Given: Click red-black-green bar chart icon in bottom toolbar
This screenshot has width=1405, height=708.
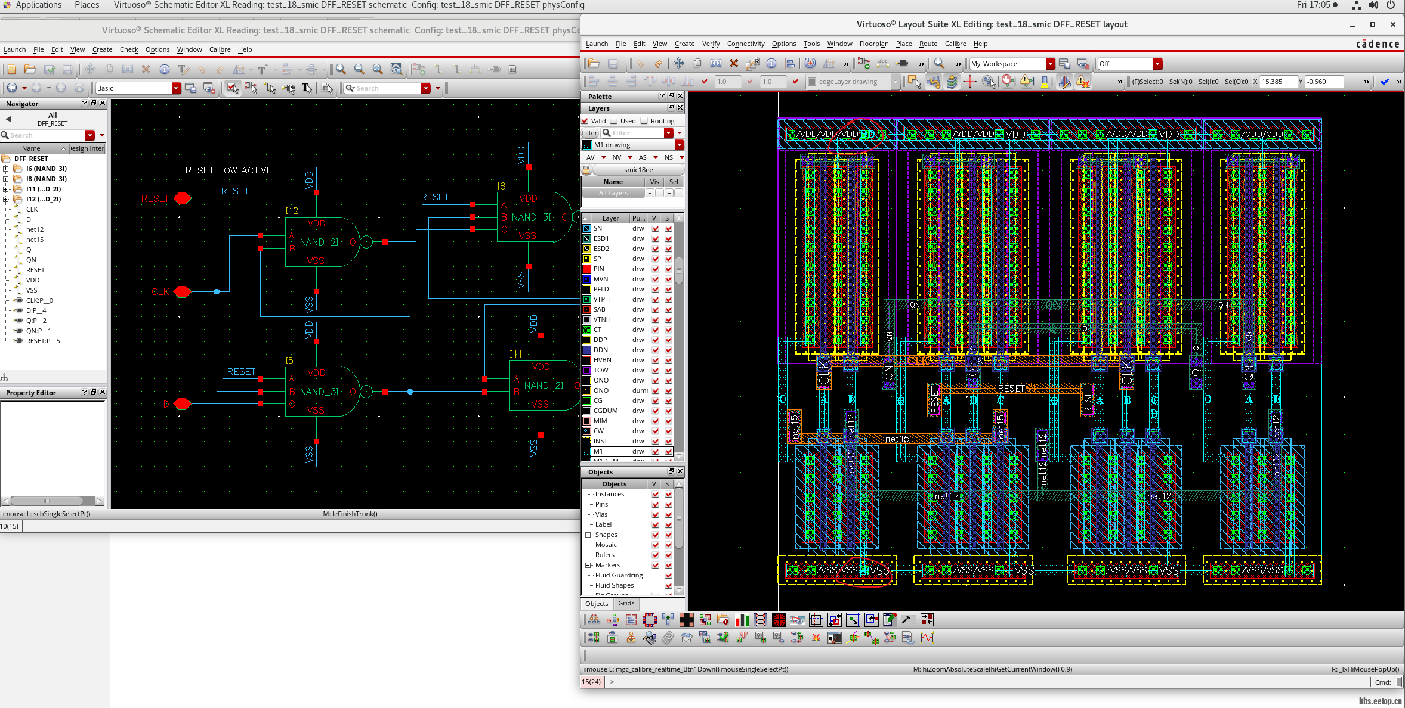Looking at the screenshot, I should (x=742, y=620).
